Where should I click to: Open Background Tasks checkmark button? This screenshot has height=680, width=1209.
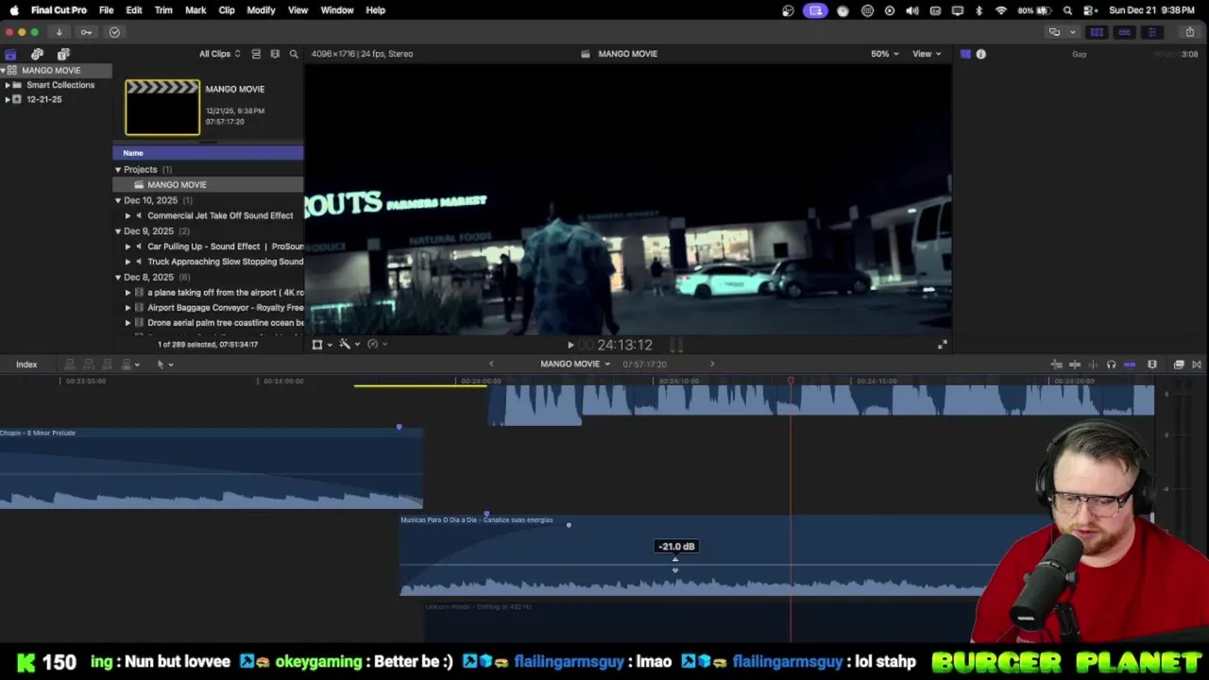point(114,32)
